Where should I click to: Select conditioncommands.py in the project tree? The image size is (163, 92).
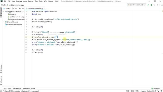click(16, 17)
